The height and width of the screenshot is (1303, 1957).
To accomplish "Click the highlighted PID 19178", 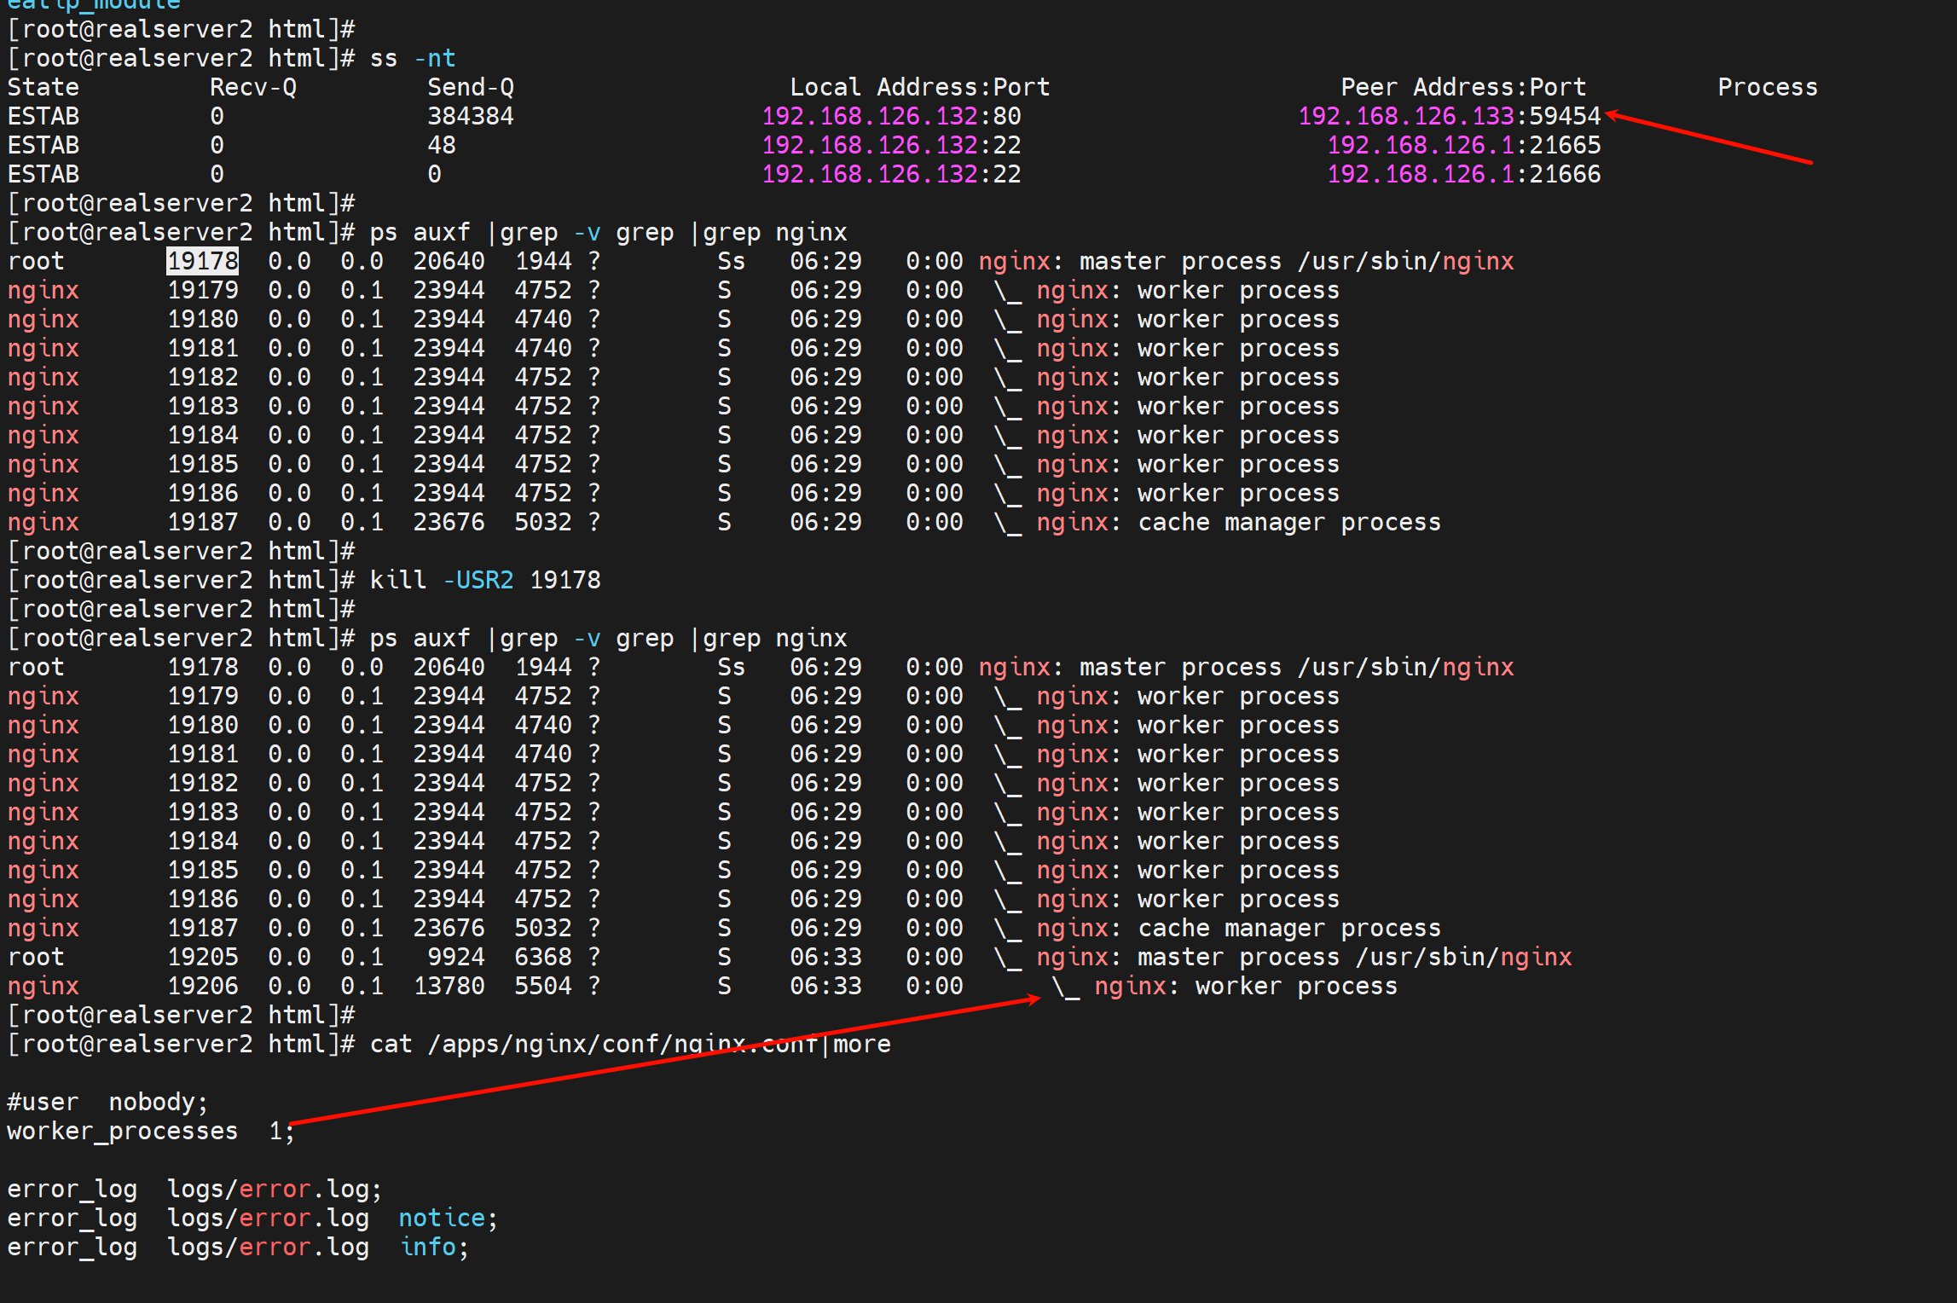I will tap(202, 261).
